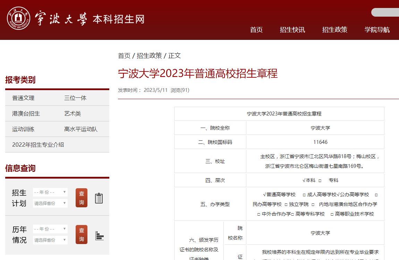Click 正文 in the breadcrumb path
This screenshot has height=260, width=399.
click(x=174, y=56)
